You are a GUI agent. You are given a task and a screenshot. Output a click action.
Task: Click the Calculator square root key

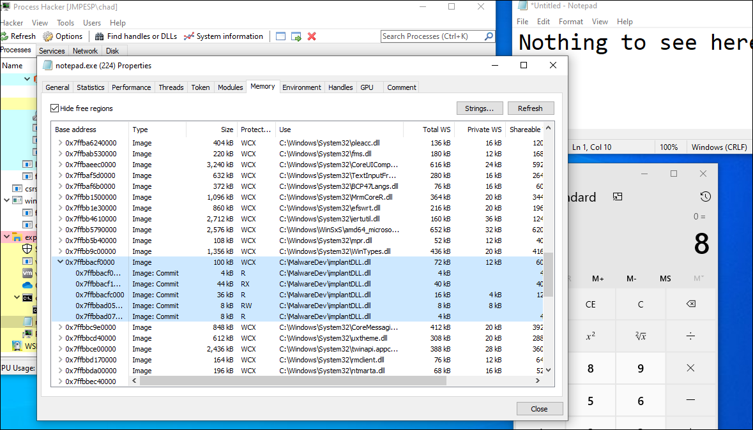641,336
